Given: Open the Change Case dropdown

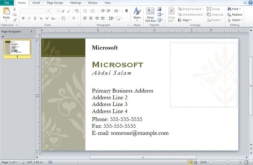Looking at the screenshot, I should [54, 18].
